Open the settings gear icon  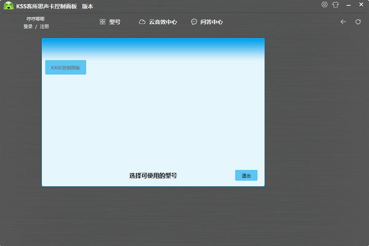tap(325, 5)
